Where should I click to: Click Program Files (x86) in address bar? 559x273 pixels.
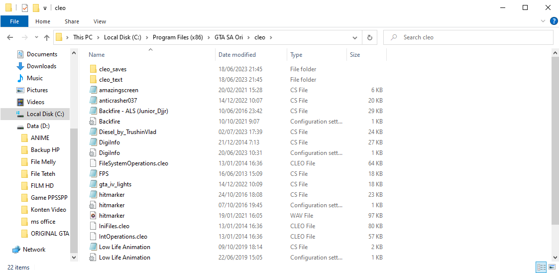pos(178,37)
